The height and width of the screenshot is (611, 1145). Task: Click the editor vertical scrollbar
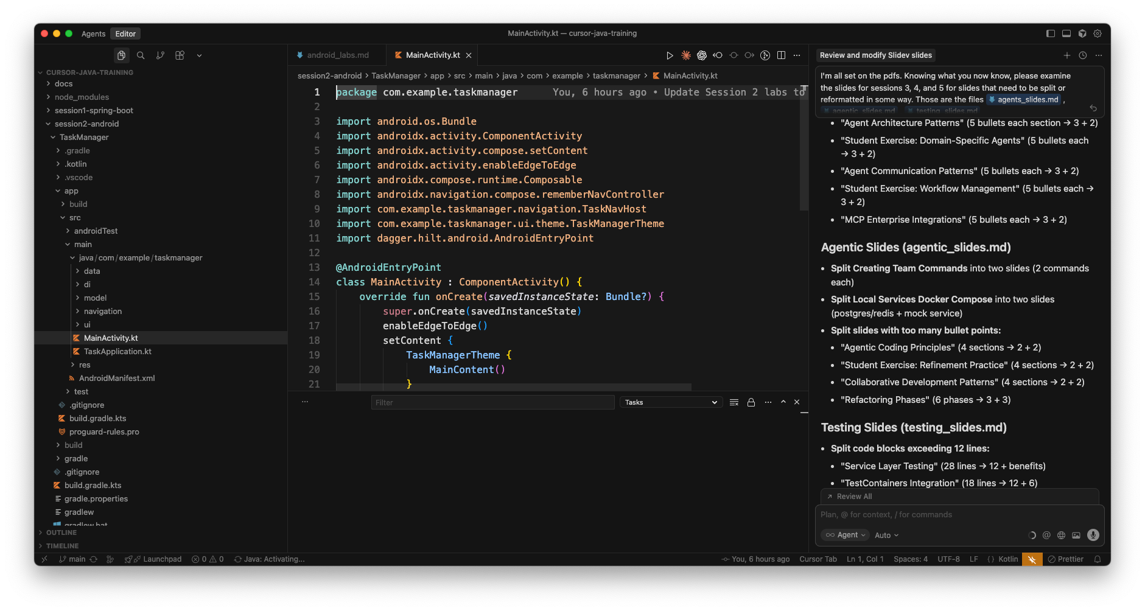(x=804, y=148)
